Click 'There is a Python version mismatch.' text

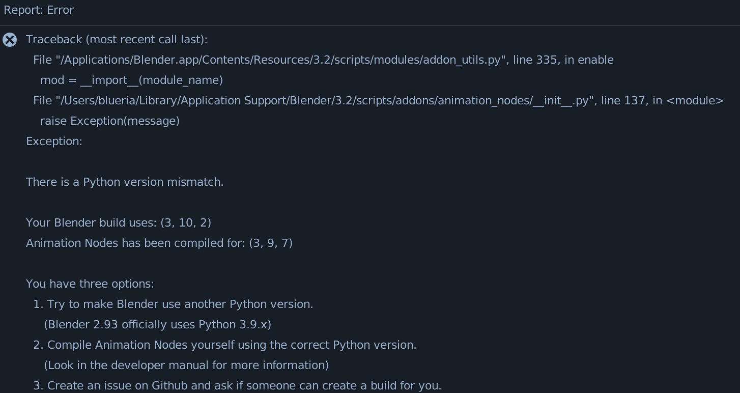point(125,182)
